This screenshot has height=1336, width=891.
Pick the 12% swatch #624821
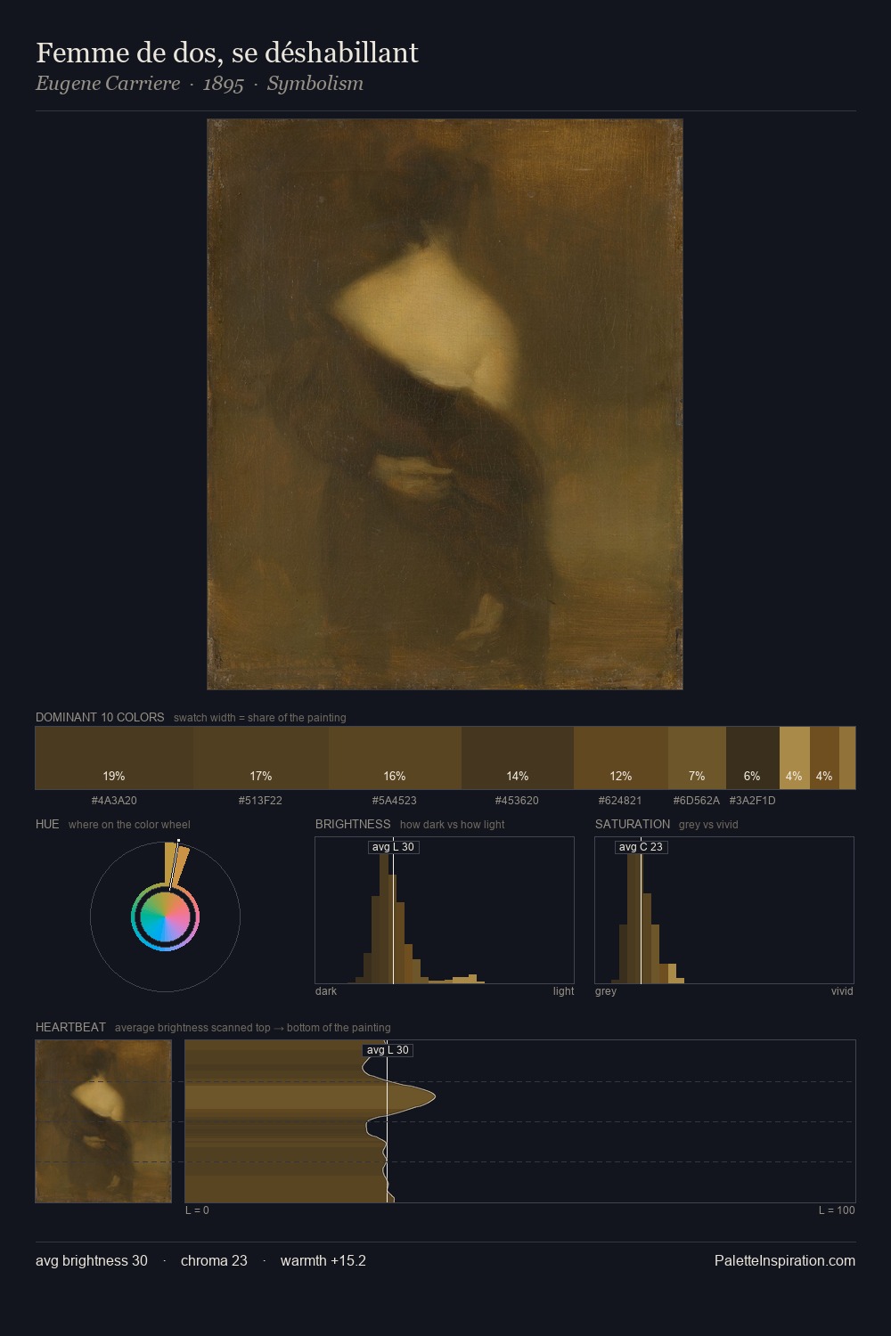point(621,758)
